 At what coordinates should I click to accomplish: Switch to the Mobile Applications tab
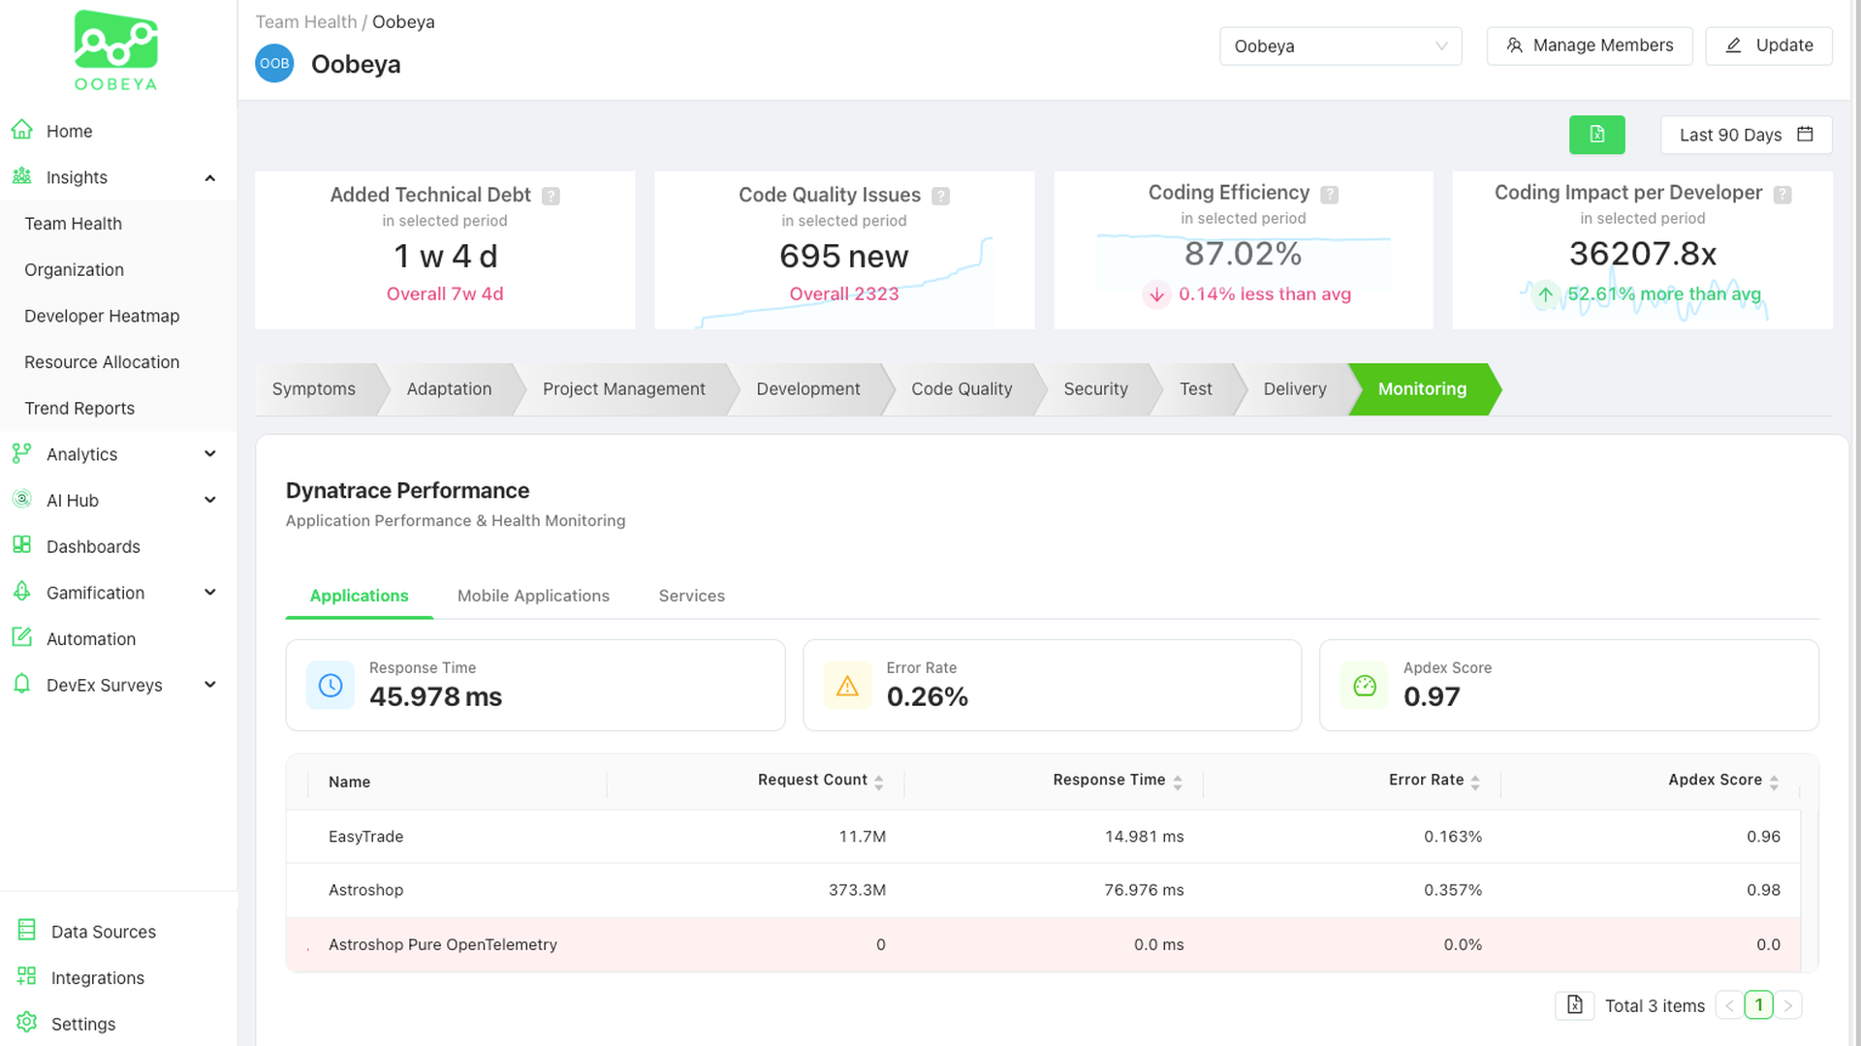coord(533,596)
